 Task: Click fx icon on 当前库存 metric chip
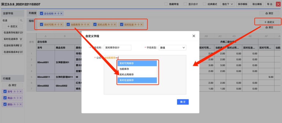click(82, 24)
